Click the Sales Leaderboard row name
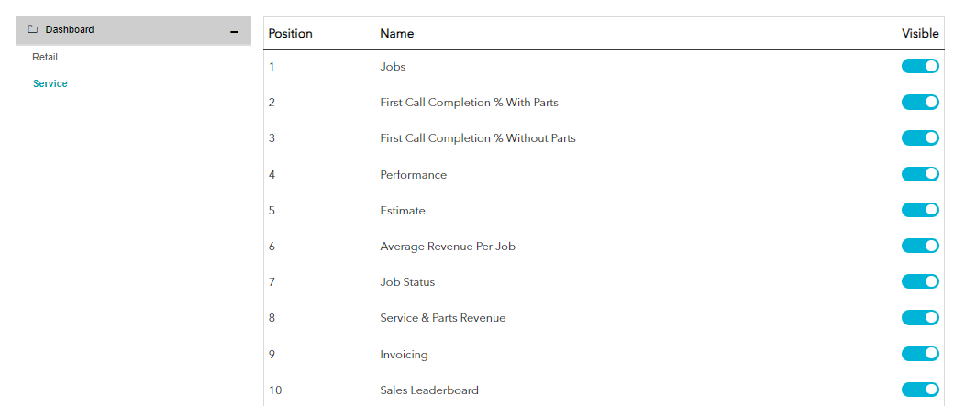The image size is (954, 406). click(428, 390)
